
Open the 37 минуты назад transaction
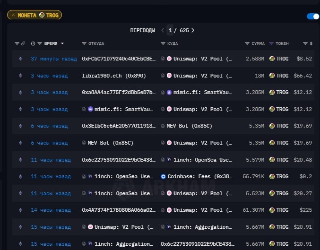54,59
